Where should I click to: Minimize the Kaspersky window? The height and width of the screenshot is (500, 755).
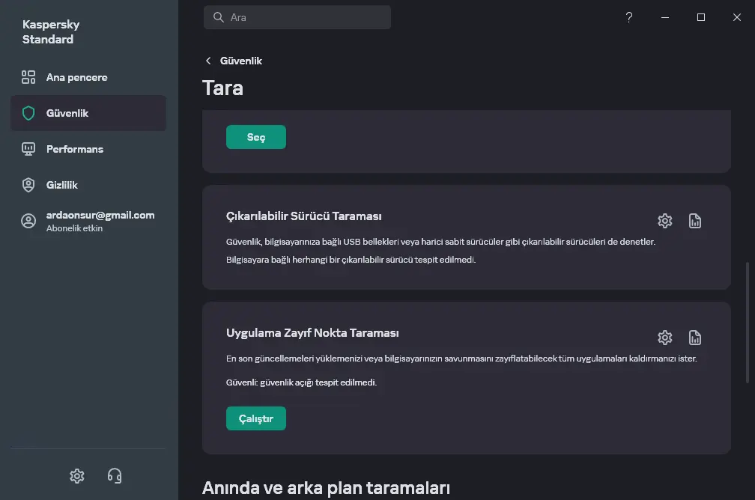665,17
